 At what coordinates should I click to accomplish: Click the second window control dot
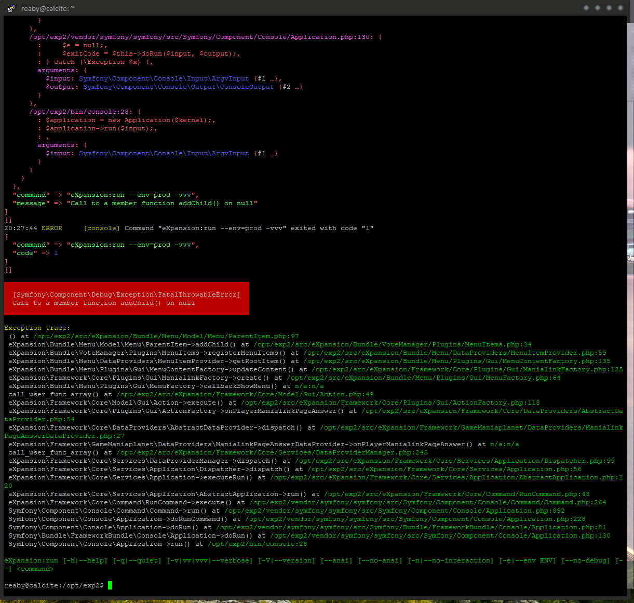(597, 8)
